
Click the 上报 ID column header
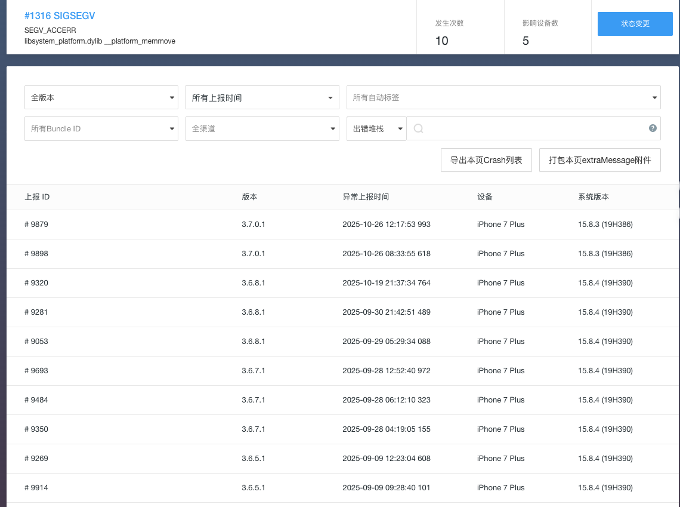37,197
